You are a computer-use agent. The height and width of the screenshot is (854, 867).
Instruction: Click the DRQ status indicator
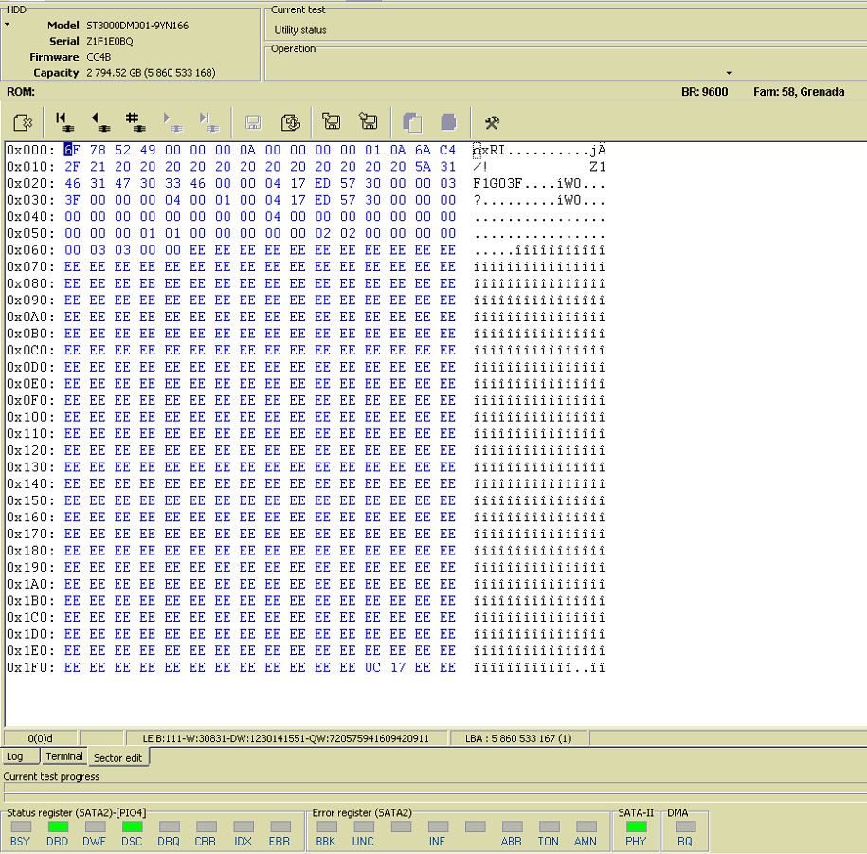click(169, 827)
